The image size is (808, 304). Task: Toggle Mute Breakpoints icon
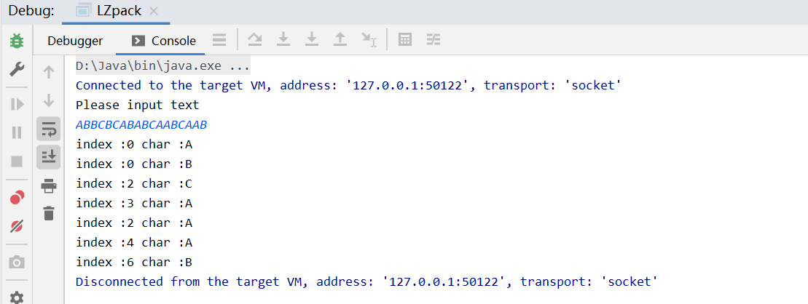tap(17, 225)
